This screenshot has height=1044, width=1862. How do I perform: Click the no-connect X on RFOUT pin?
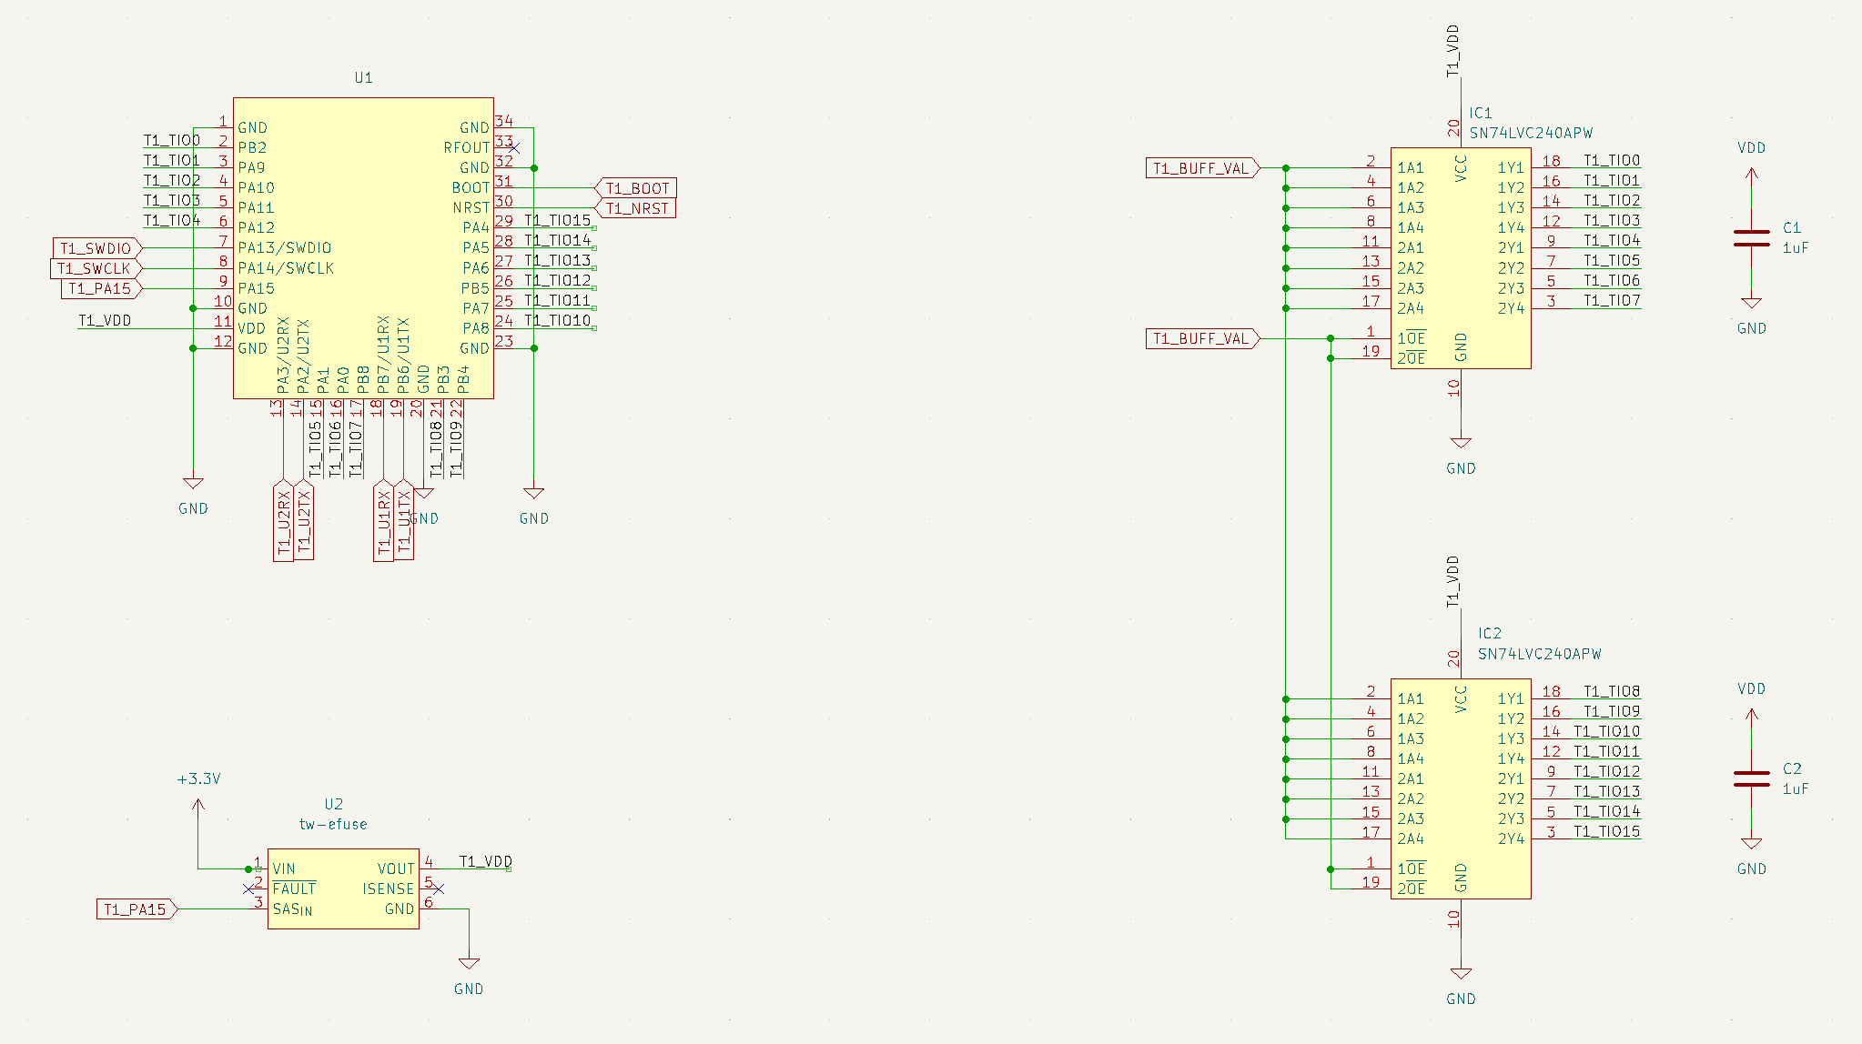(514, 147)
